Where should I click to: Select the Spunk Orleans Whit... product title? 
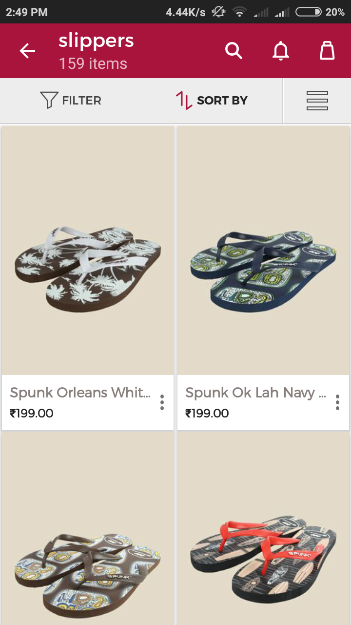click(80, 393)
